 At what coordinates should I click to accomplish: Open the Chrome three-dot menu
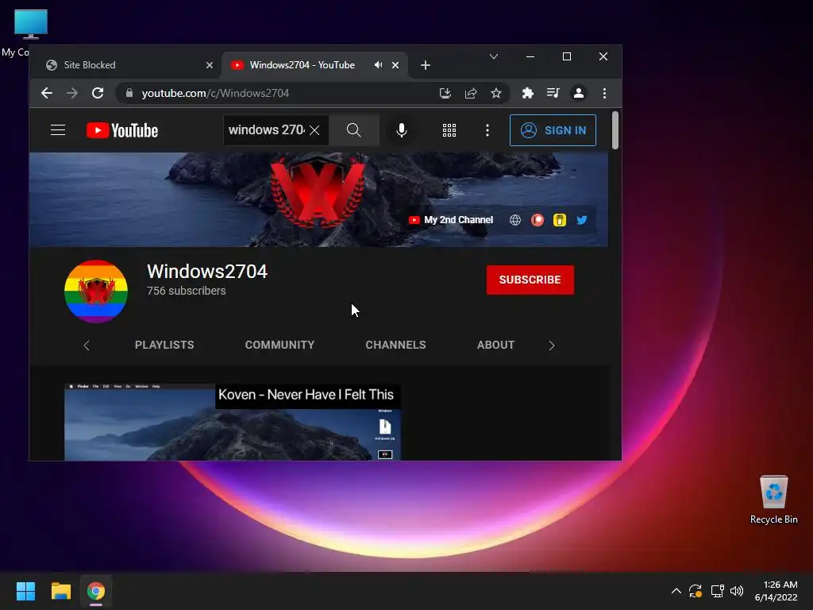(x=604, y=94)
